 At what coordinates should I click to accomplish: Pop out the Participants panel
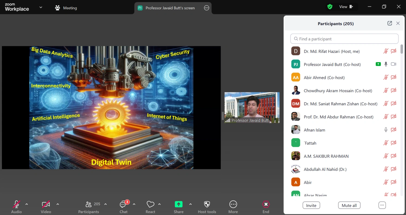pos(389,24)
